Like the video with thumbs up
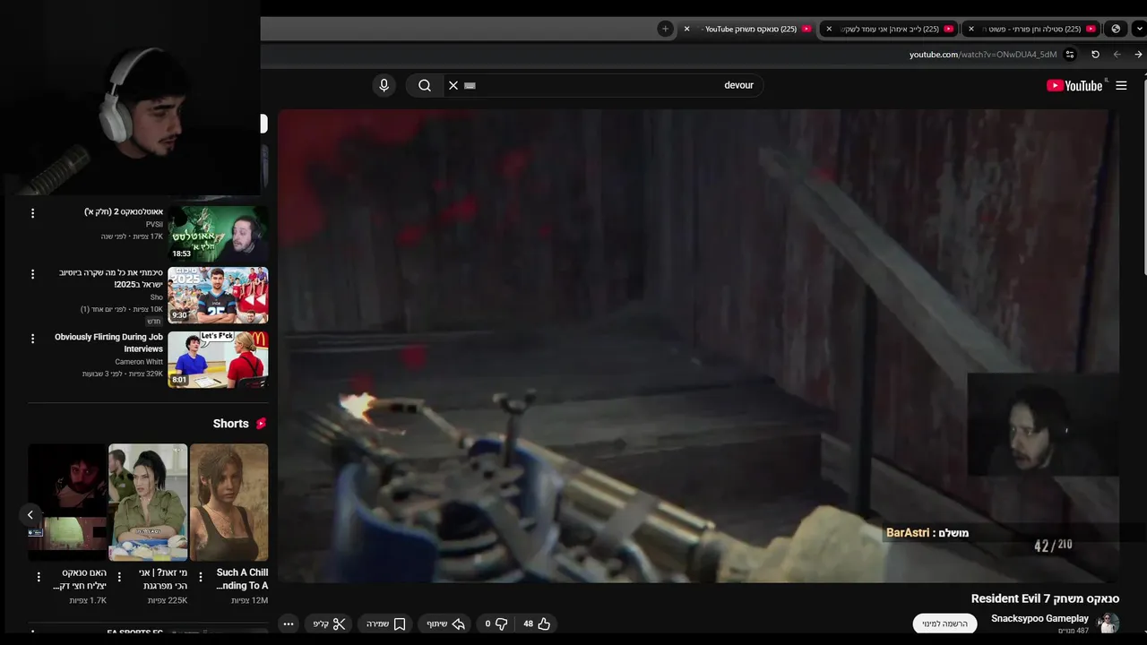 click(536, 623)
